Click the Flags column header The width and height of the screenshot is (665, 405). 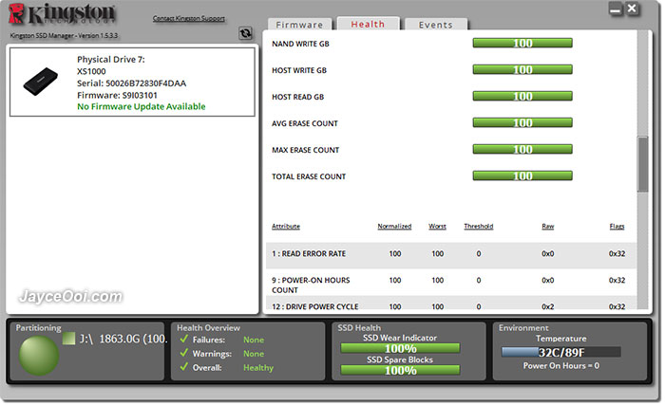[x=617, y=227]
